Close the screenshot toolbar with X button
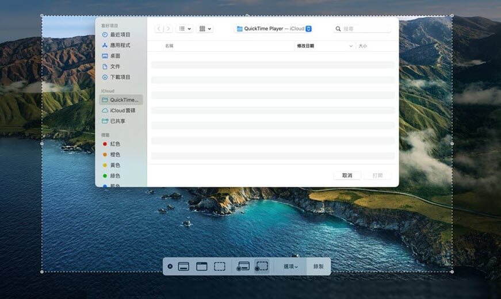 (x=170, y=266)
